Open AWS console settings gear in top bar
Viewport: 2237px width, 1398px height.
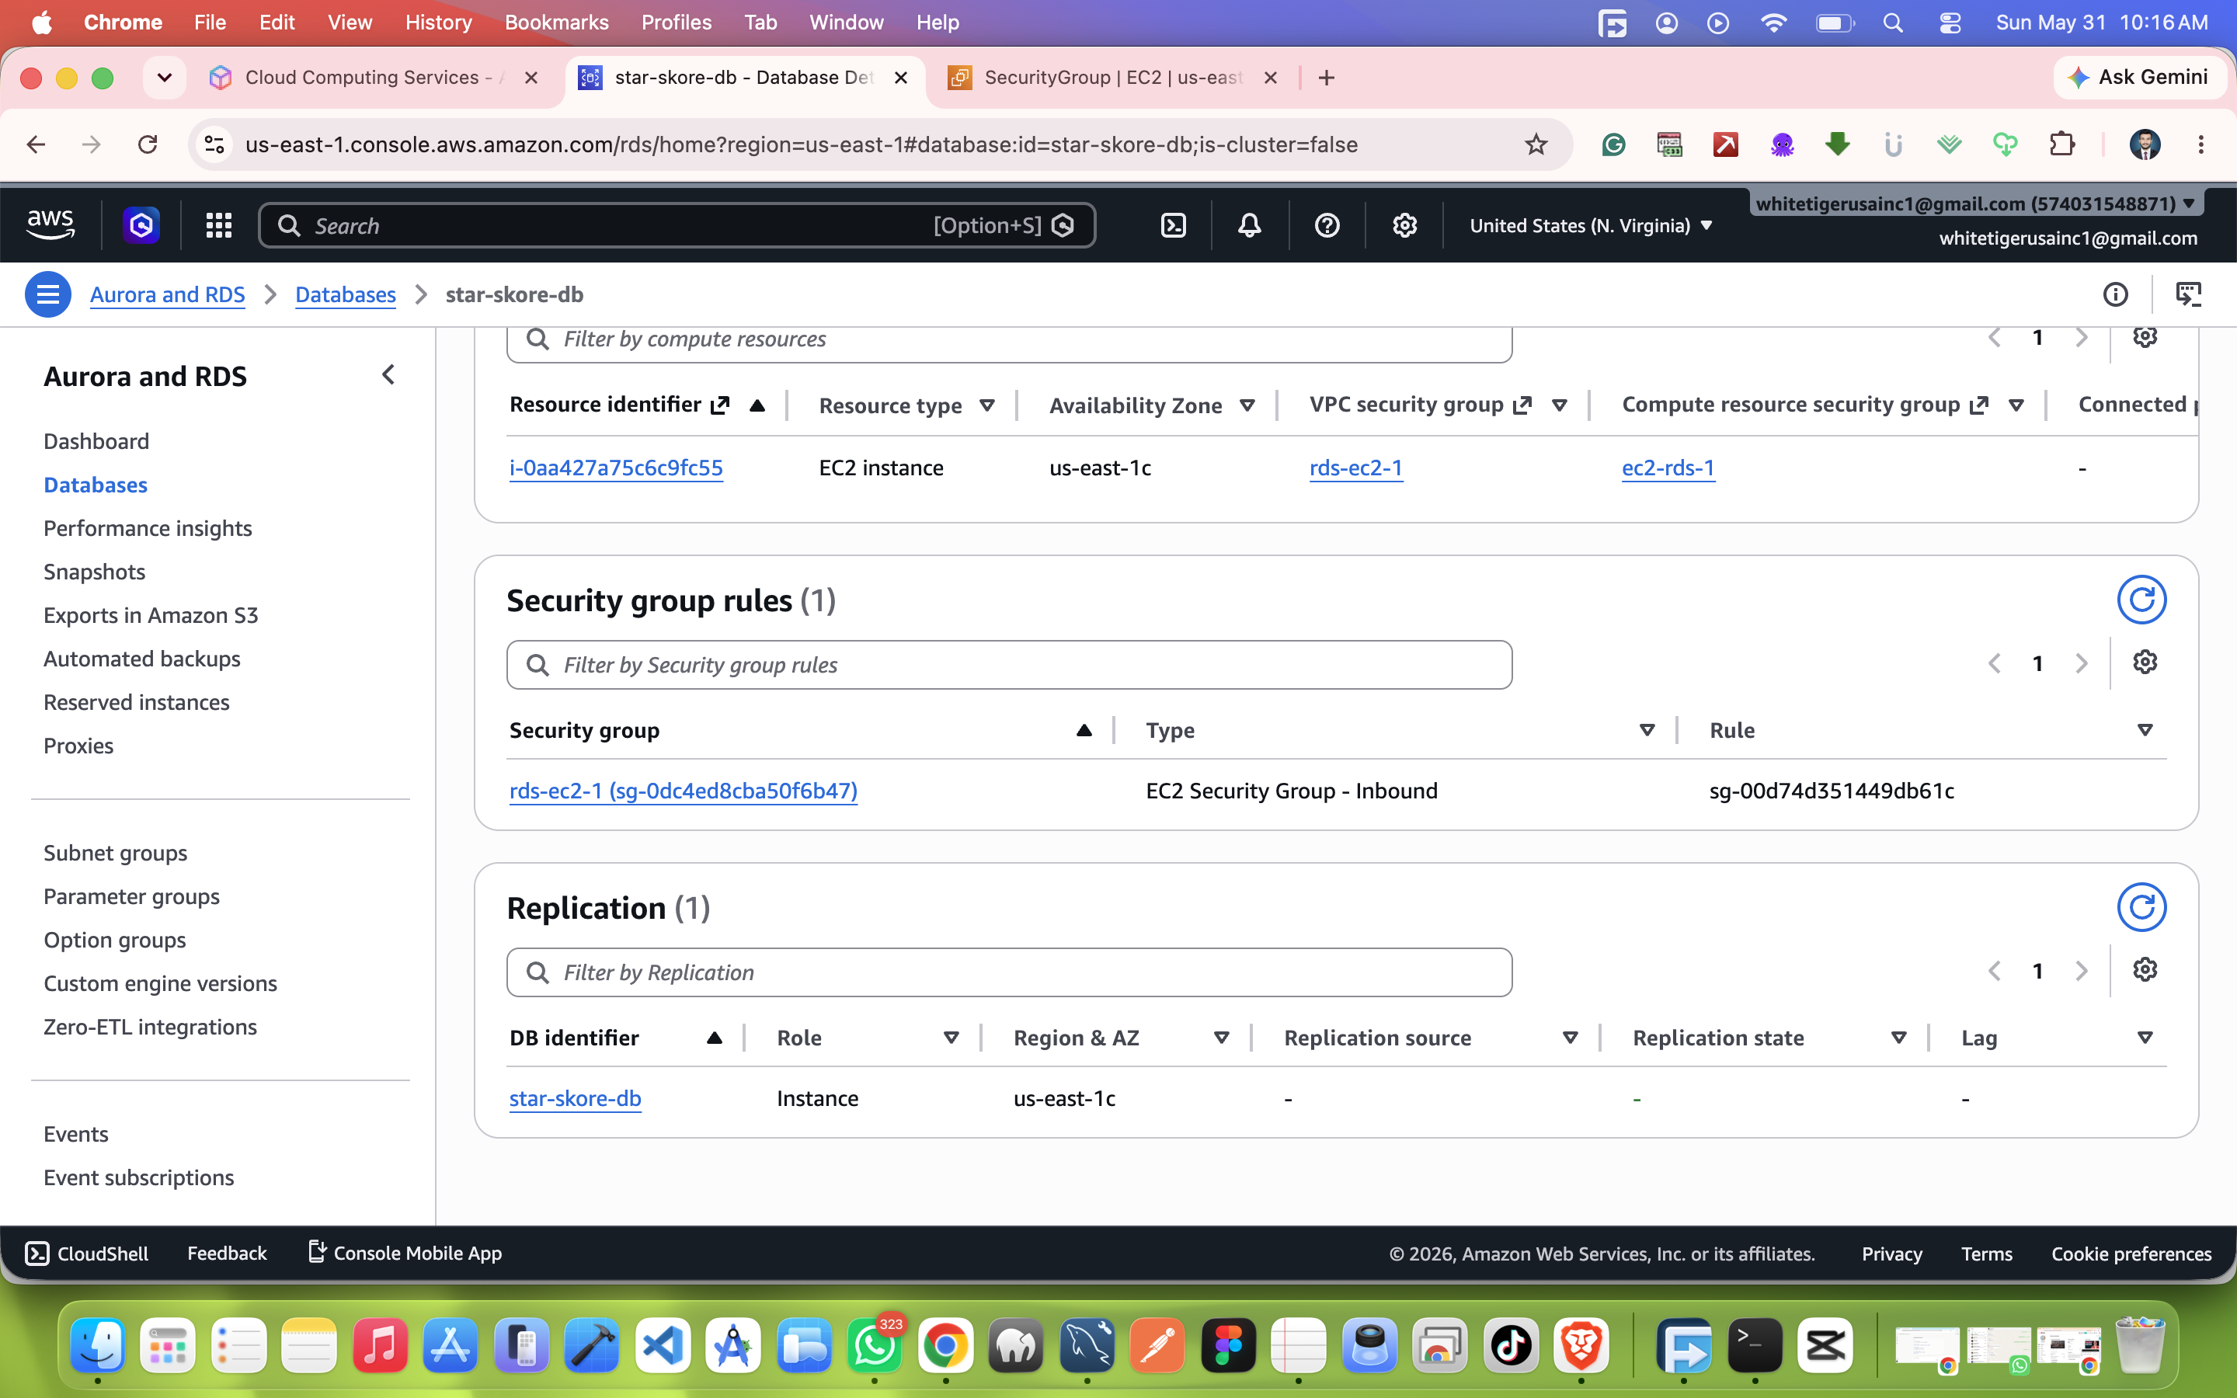pyautogui.click(x=1404, y=225)
